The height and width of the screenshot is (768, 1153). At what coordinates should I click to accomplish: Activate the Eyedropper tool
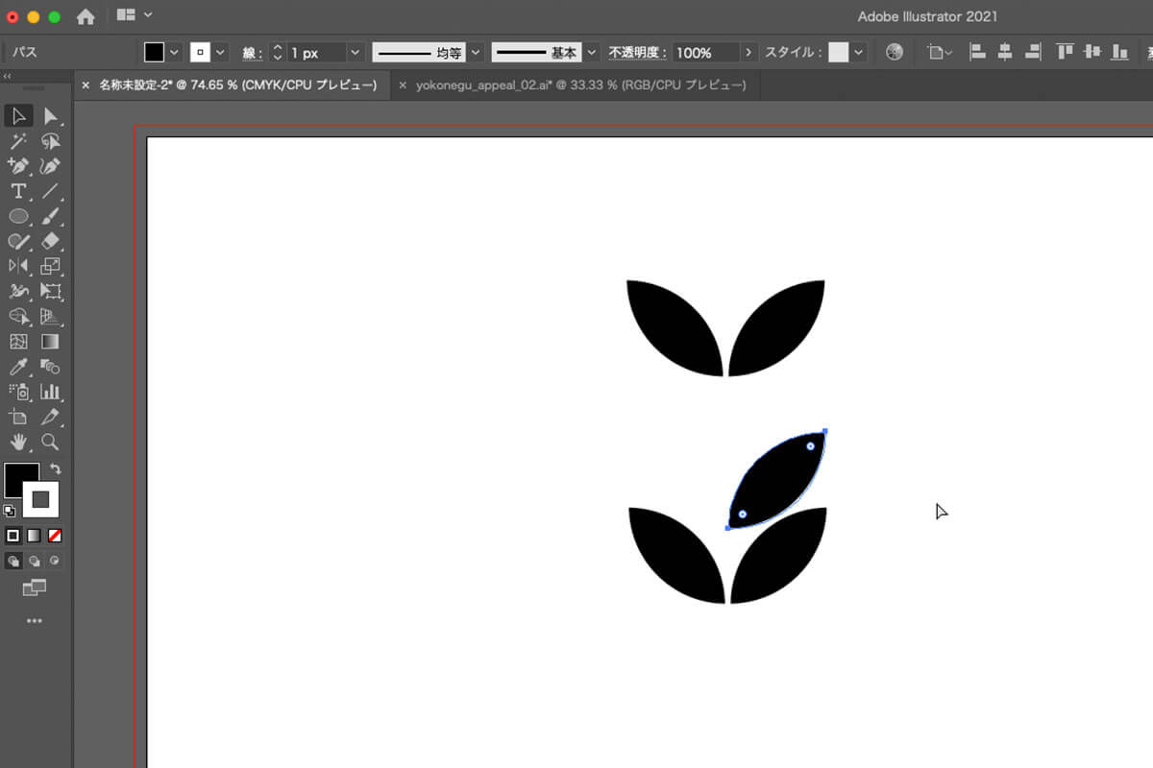point(18,367)
